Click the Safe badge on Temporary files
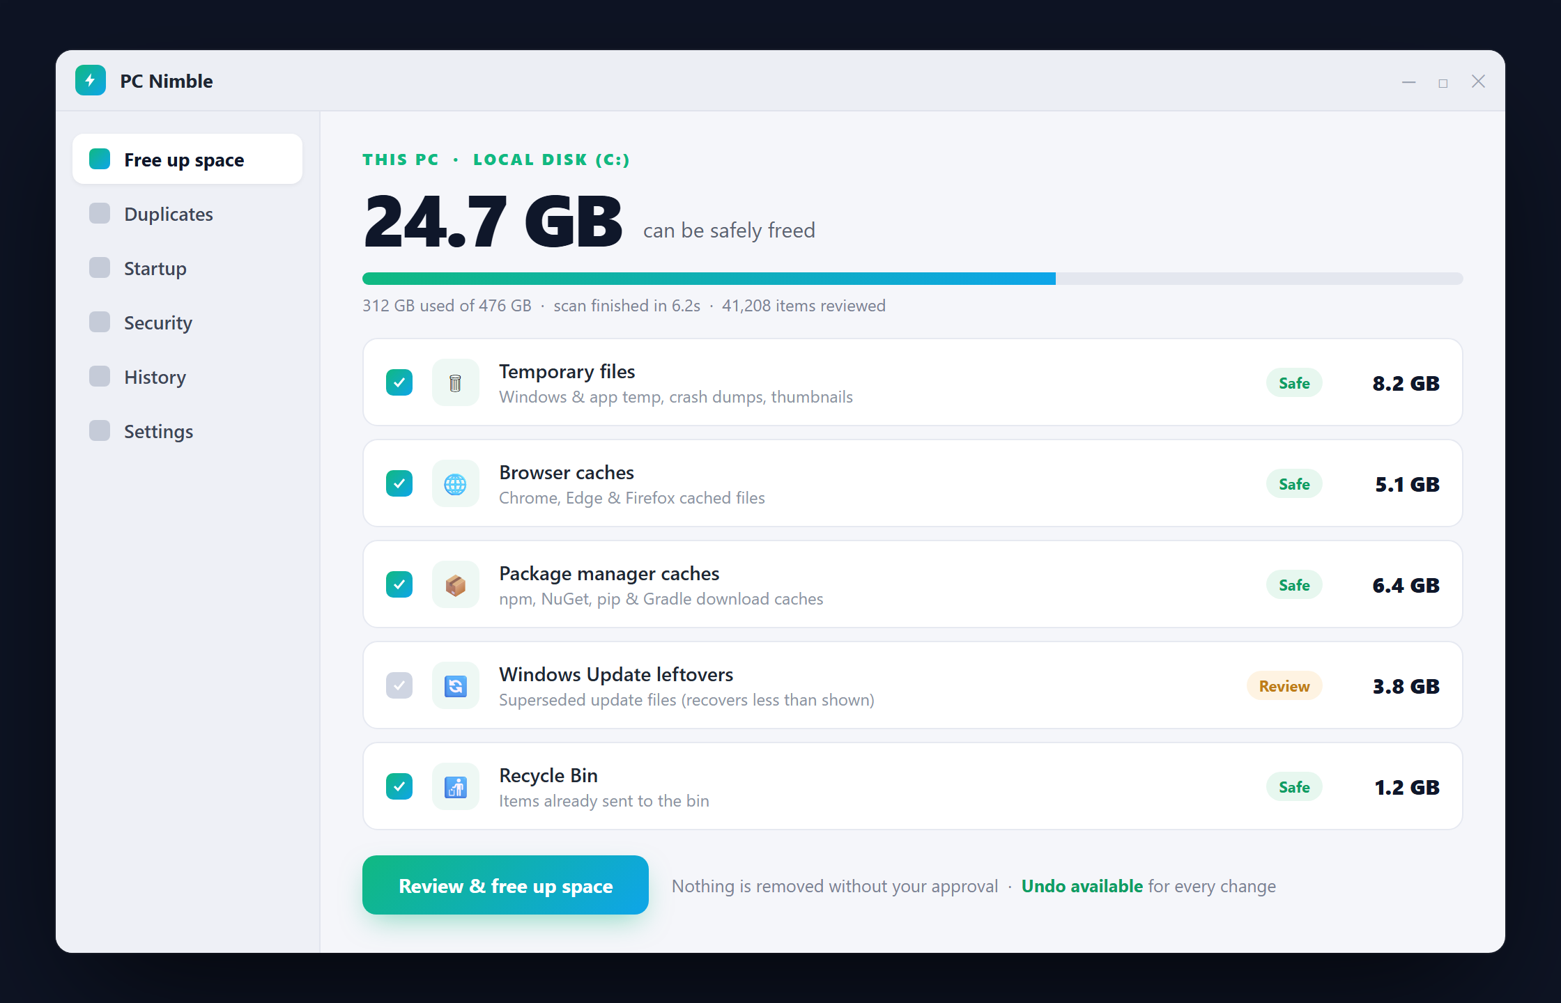 click(x=1294, y=383)
